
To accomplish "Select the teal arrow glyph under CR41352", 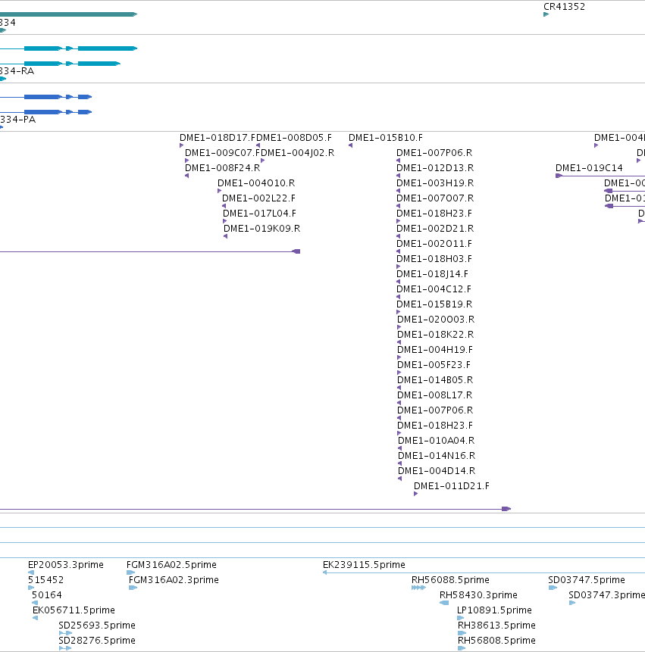I will 546,14.
